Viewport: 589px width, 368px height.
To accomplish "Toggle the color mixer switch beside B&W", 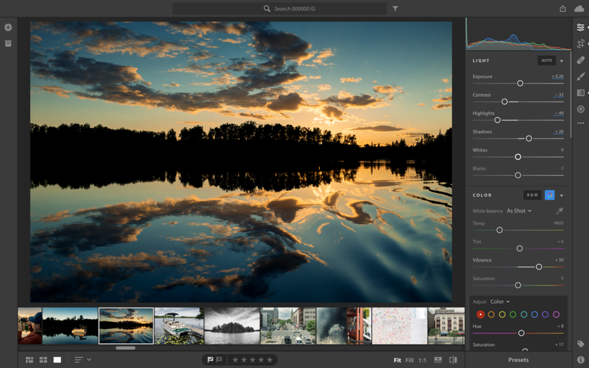I will (550, 195).
